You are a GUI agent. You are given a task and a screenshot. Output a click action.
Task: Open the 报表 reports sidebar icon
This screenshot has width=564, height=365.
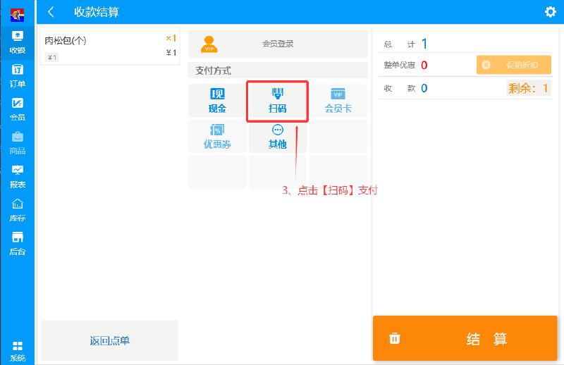pyautogui.click(x=17, y=177)
